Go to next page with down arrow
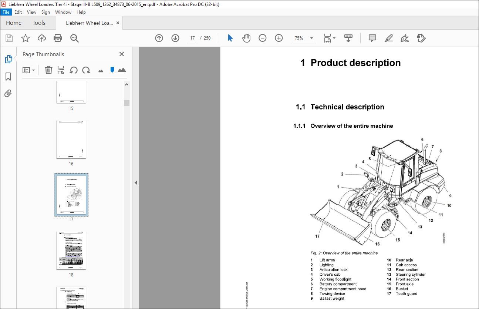Screen dimensions: 479x309 coord(175,38)
